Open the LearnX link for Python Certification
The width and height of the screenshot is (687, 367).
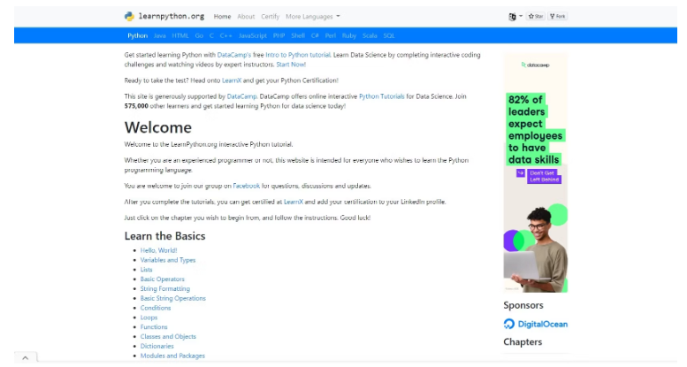[x=232, y=80]
